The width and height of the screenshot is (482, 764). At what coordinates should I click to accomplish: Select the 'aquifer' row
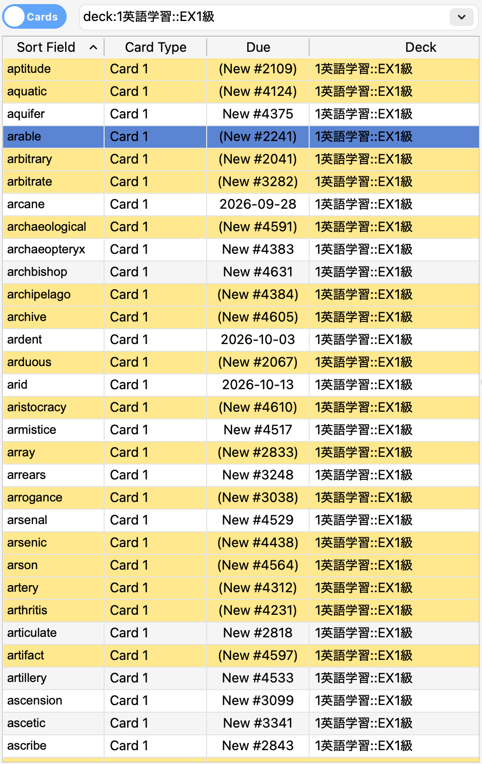(x=241, y=114)
